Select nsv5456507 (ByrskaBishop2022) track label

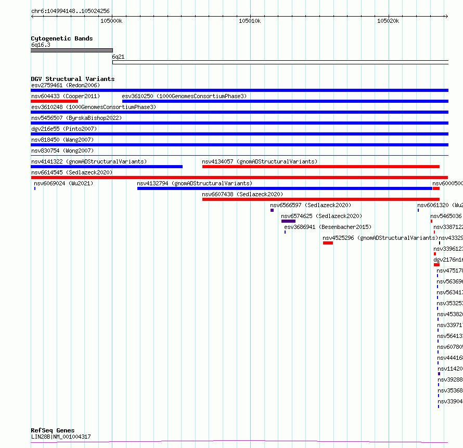[76, 118]
